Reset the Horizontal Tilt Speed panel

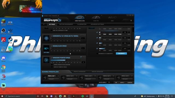tap(83, 35)
